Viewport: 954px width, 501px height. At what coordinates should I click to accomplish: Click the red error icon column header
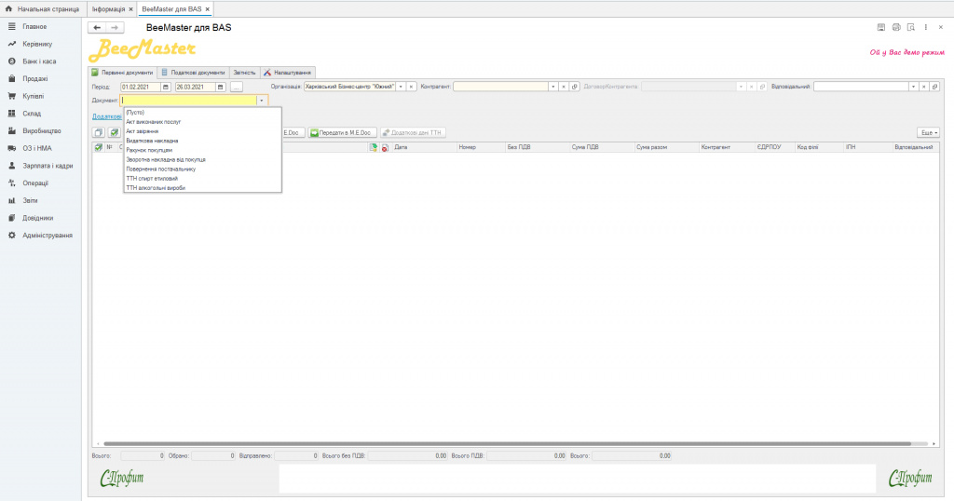pos(385,147)
